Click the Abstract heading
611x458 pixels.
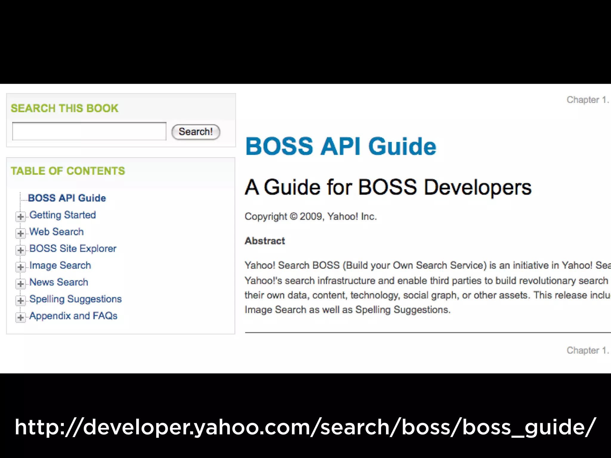[265, 241]
